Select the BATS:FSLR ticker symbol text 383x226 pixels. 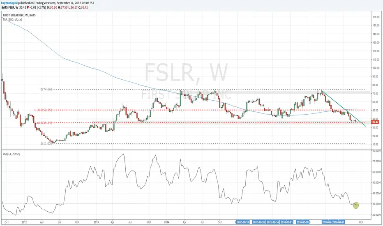[8, 7]
